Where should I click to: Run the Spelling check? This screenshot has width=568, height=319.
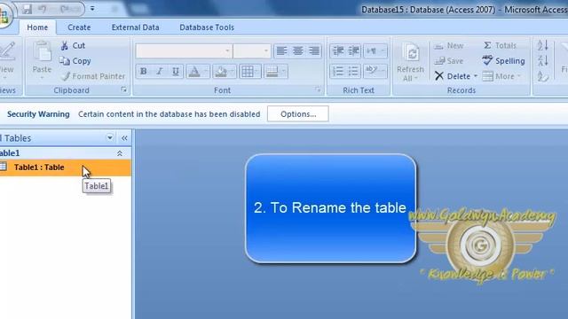pyautogui.click(x=503, y=61)
